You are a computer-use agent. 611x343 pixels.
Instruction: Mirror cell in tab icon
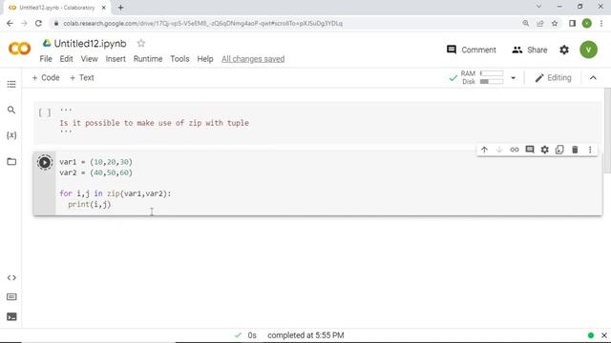click(x=559, y=150)
